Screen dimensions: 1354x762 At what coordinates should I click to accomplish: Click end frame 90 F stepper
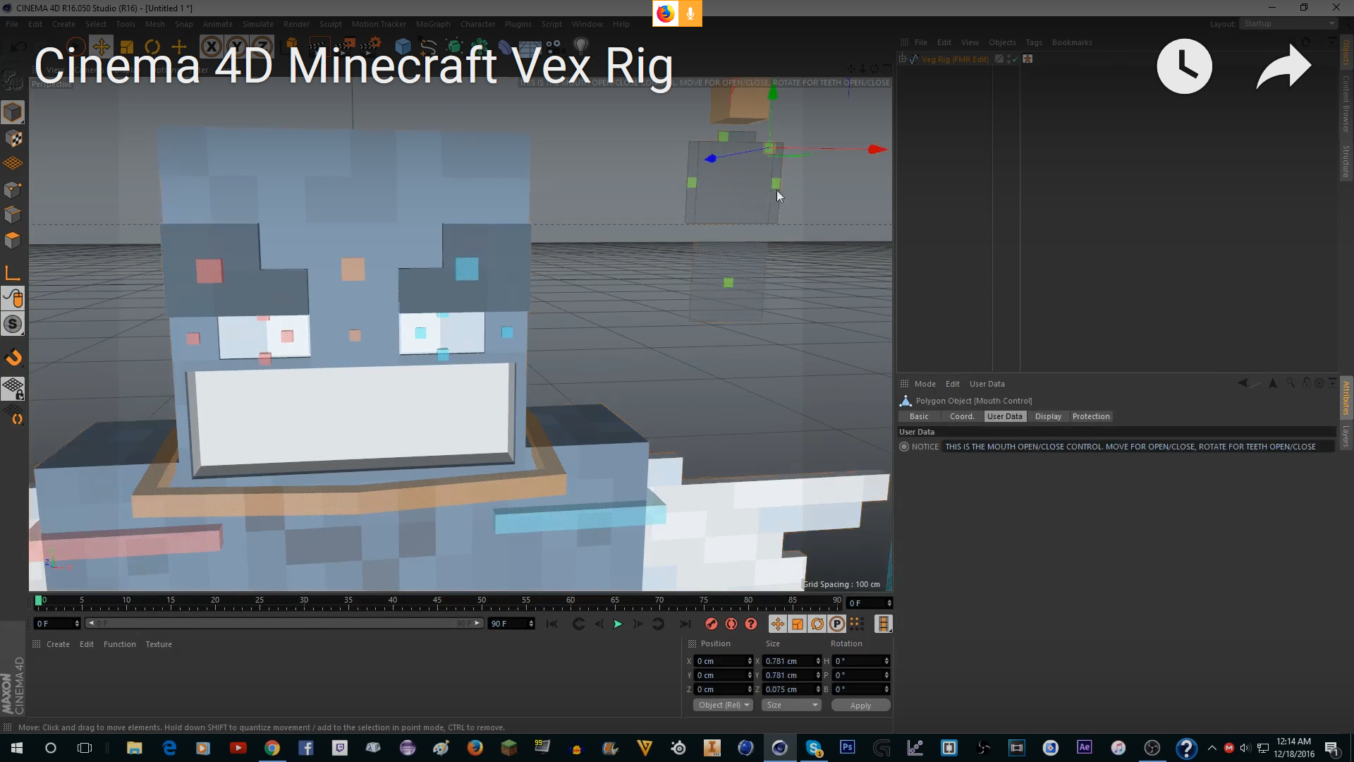pyautogui.click(x=531, y=624)
